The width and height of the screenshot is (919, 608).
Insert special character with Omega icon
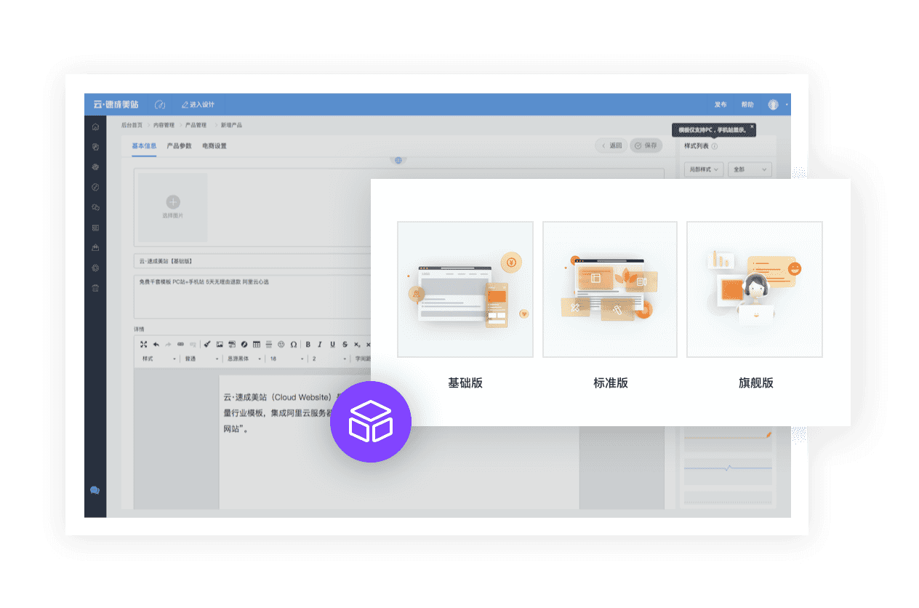coord(294,345)
